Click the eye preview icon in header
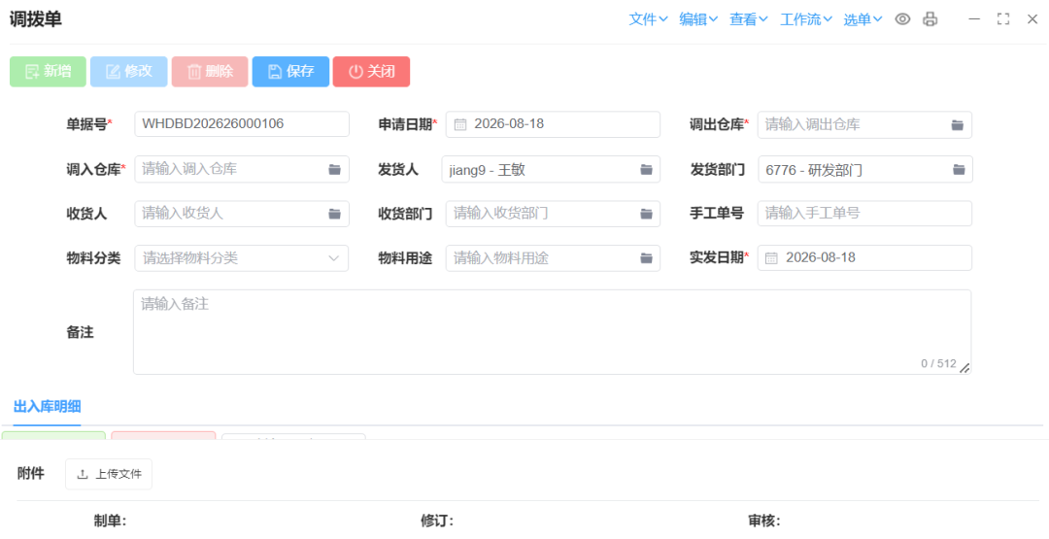1049x539 pixels. tap(902, 19)
